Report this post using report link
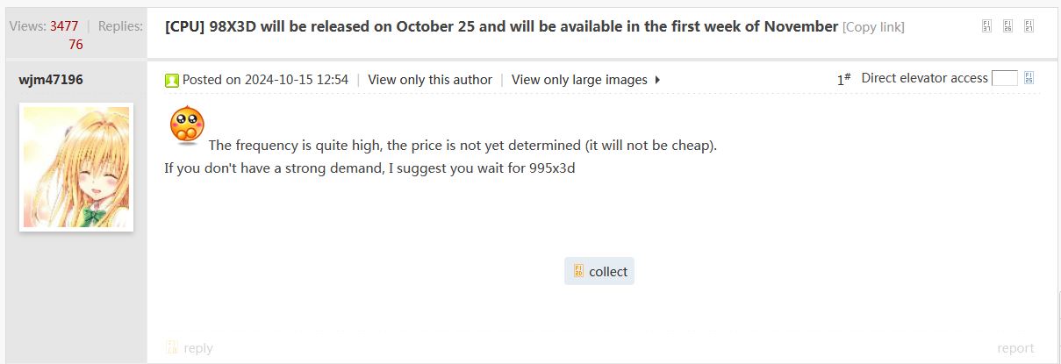Image resolution: width=1061 pixels, height=364 pixels. (x=1015, y=348)
